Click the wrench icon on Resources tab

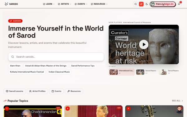click(69, 91)
